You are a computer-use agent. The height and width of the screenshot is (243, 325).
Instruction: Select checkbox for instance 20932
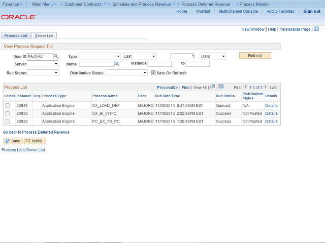[x=7, y=121]
